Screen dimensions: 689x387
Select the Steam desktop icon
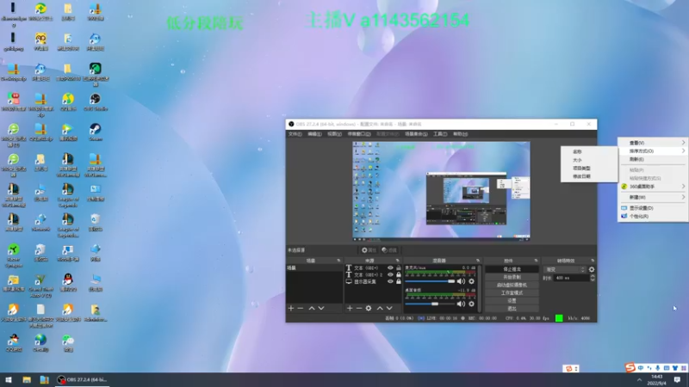point(96,132)
